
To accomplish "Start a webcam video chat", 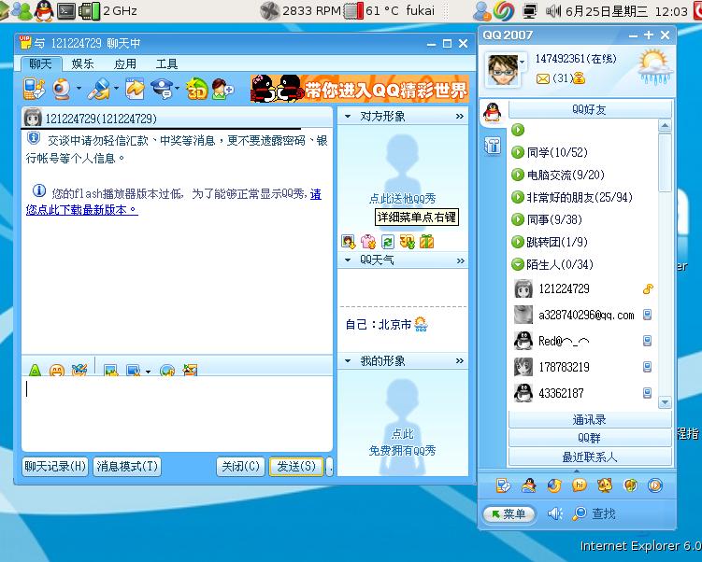I will point(62,89).
